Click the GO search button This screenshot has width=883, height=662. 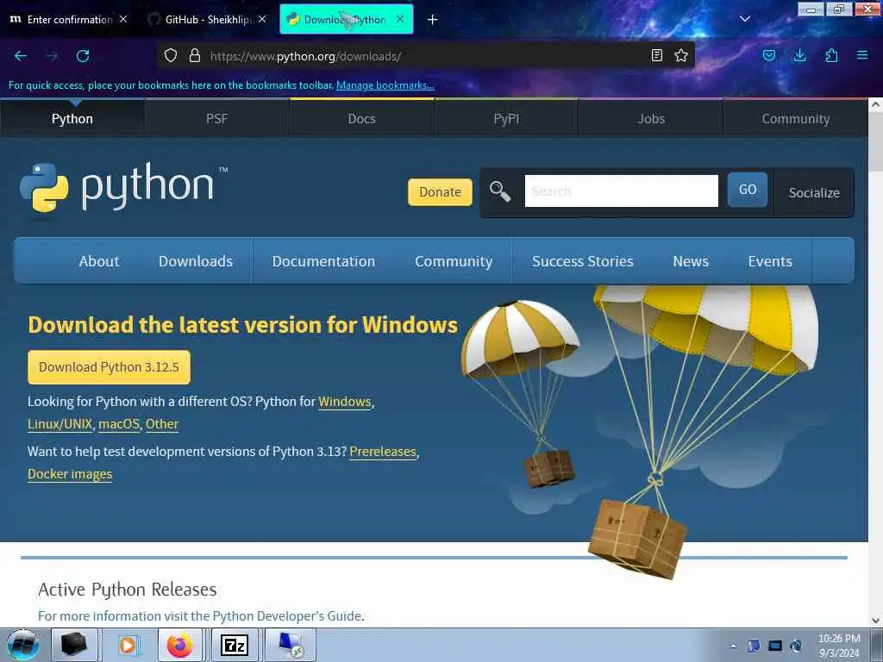coord(748,190)
